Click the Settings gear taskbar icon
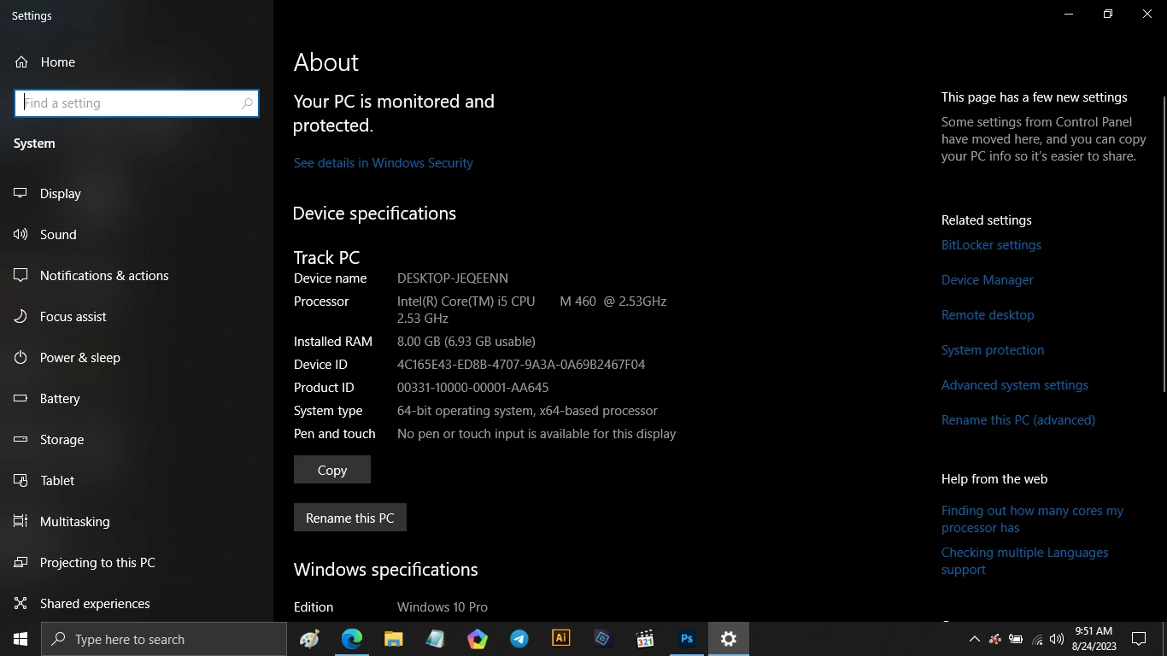 tap(728, 639)
